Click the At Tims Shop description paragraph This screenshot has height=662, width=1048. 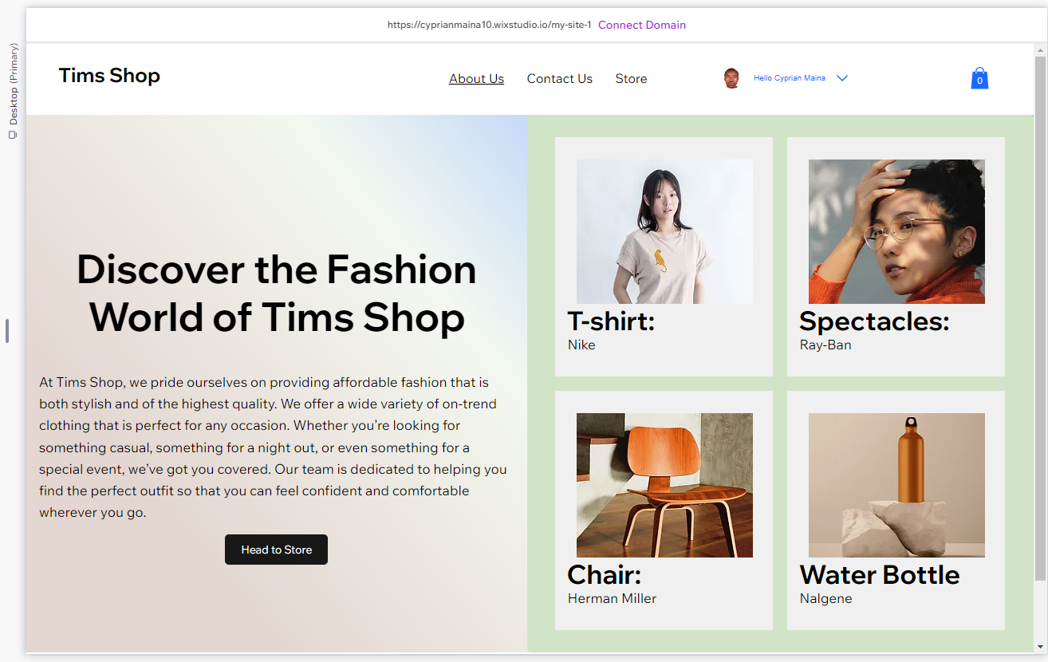[273, 447]
